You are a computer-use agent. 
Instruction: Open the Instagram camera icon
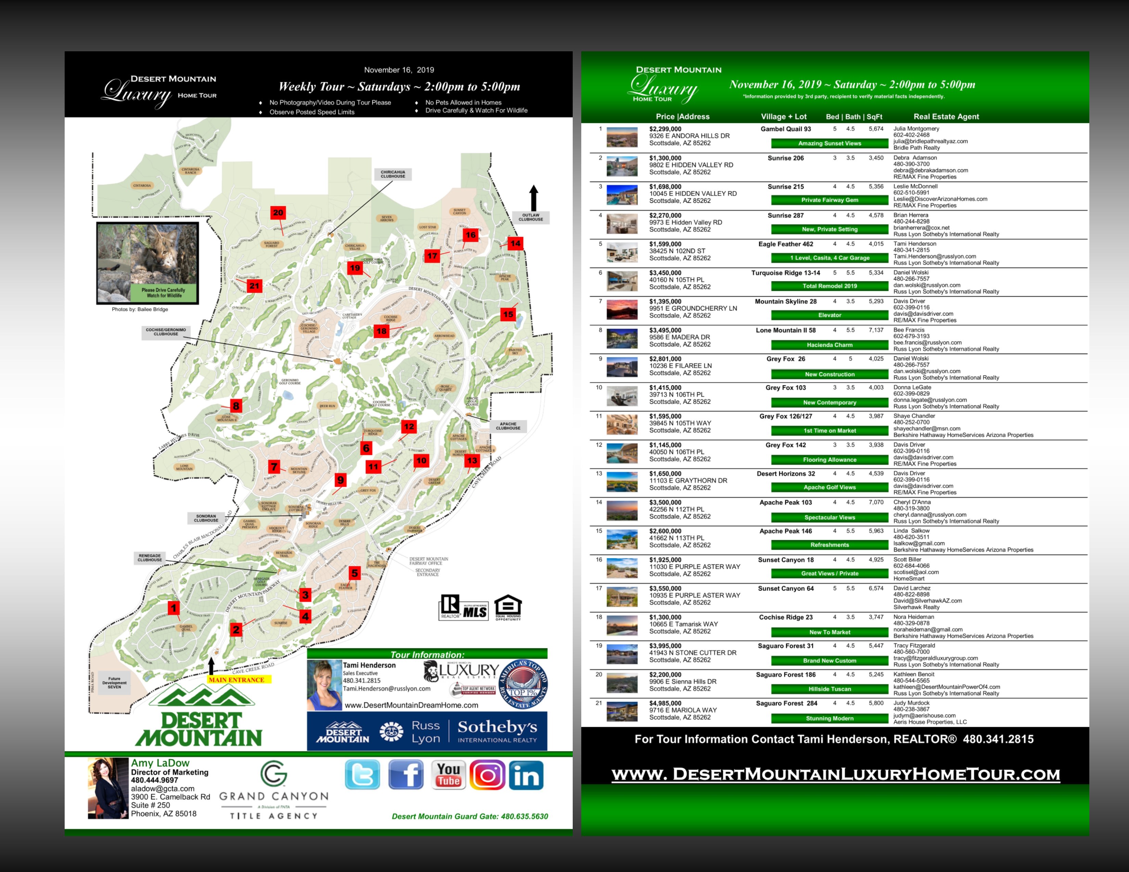(487, 775)
